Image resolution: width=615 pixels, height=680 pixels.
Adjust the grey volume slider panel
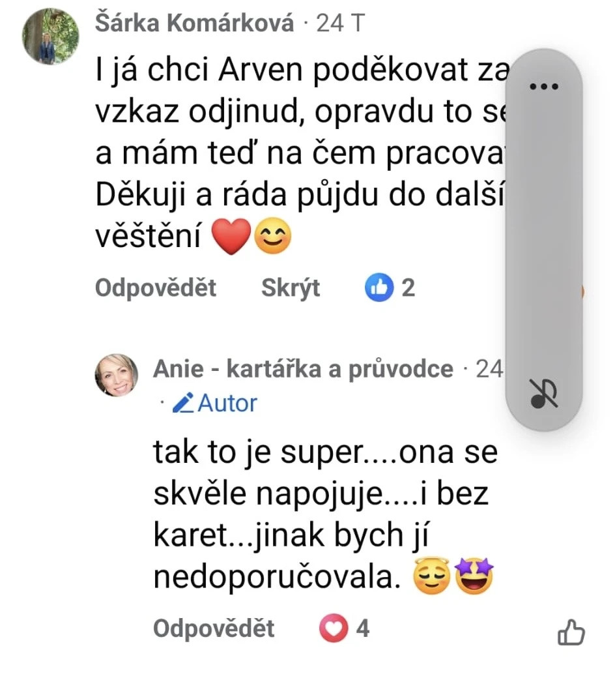[x=544, y=240]
